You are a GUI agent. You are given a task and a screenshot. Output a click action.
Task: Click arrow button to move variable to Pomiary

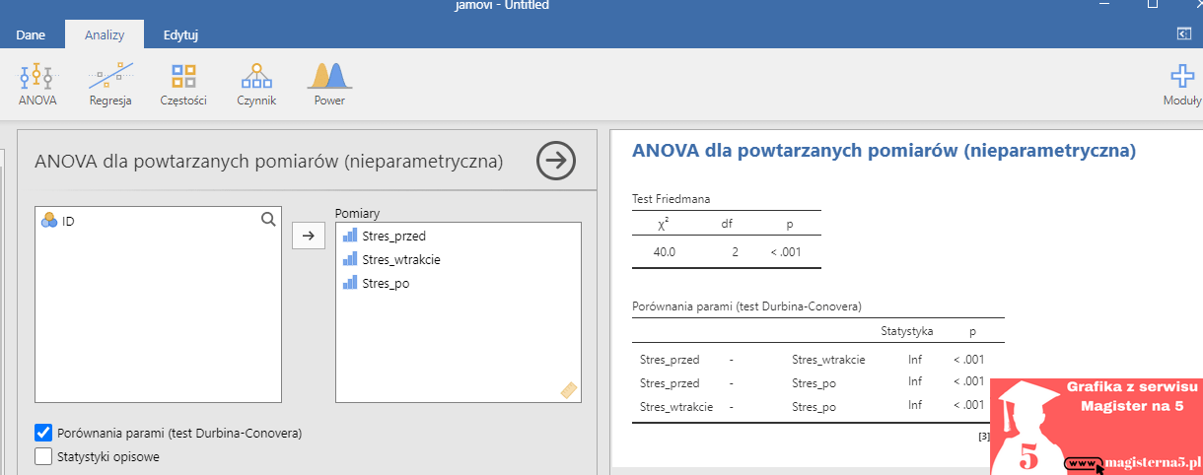[309, 236]
